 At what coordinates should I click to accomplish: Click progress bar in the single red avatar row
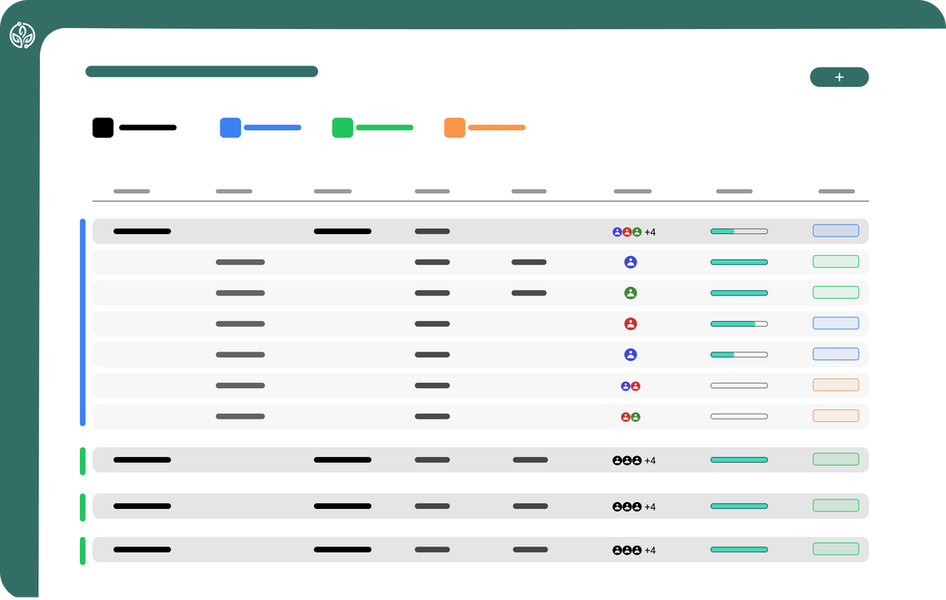click(738, 323)
